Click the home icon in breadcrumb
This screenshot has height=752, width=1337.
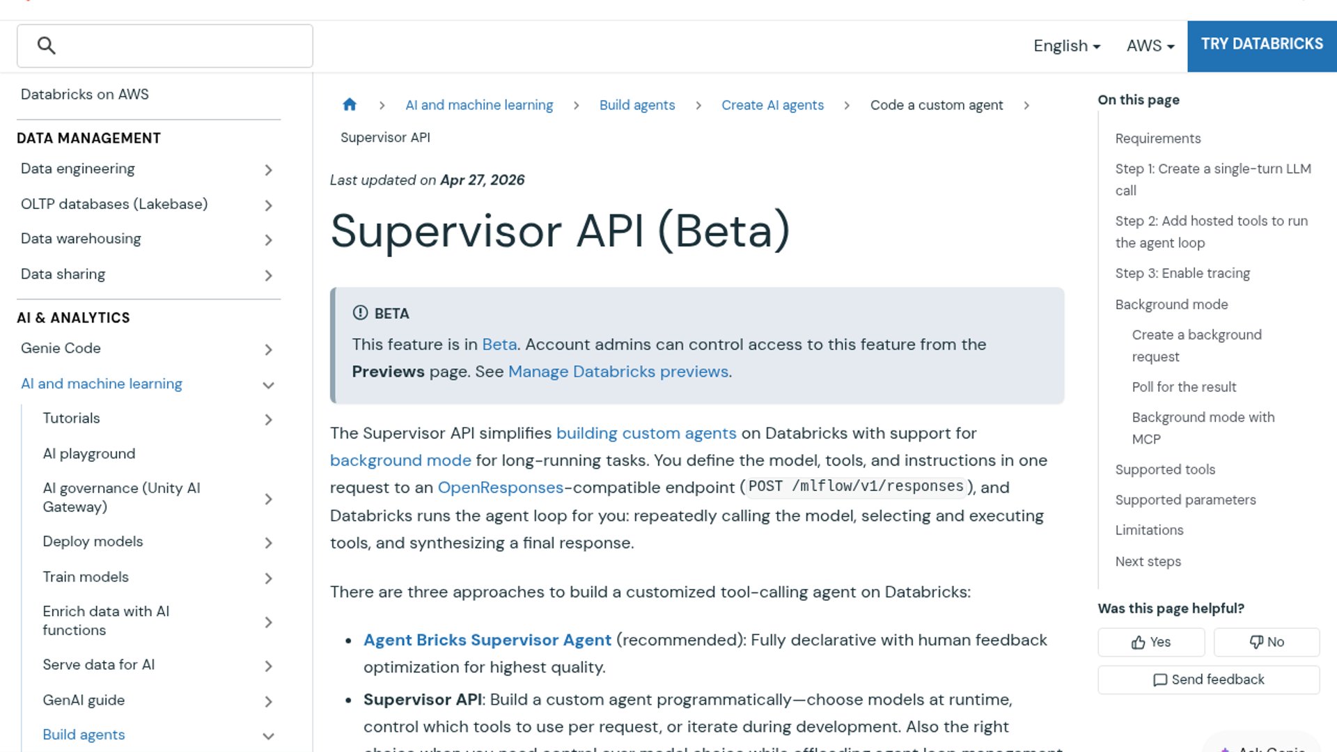350,104
